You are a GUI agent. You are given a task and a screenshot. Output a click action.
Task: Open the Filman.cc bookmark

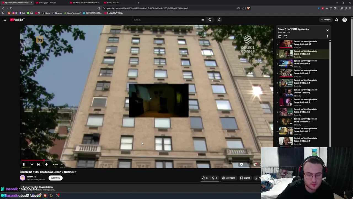coord(57,13)
